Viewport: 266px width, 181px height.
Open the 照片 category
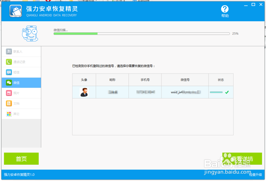coord(21,93)
